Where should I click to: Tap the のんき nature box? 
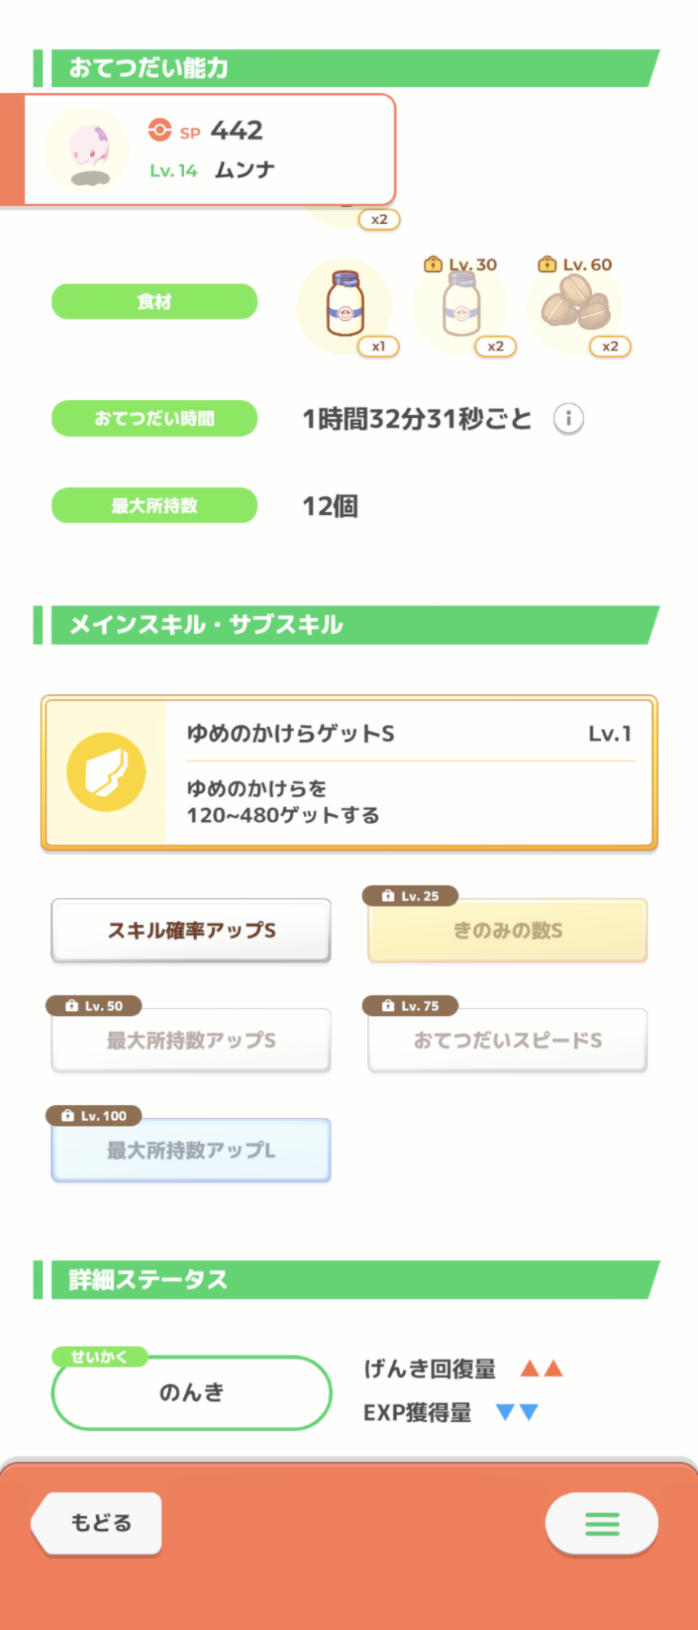click(191, 1393)
